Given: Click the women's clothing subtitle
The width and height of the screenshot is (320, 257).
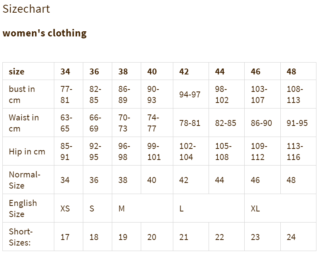Looking at the screenshot, I should (x=44, y=33).
